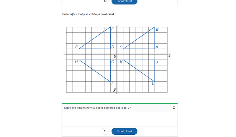
Task: Click the top Skontrolovať button
Action: [x=124, y=1]
